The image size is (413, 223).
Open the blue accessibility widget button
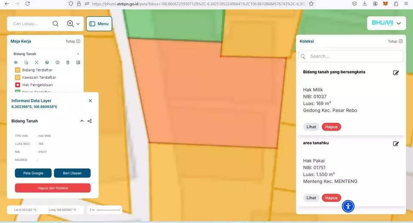348,206
